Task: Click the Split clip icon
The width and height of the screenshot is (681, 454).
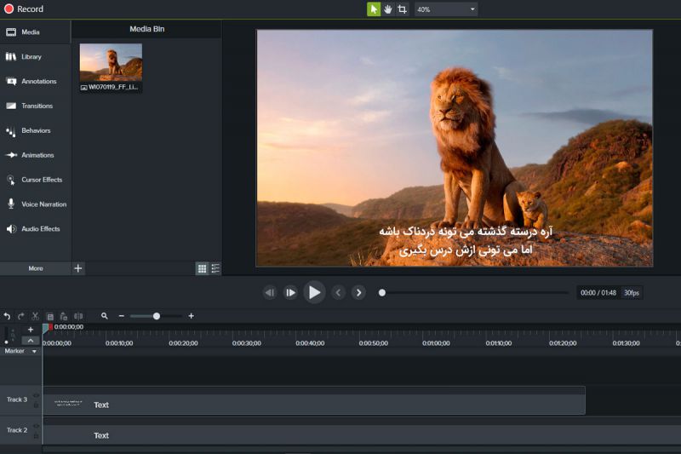Action: tap(78, 316)
